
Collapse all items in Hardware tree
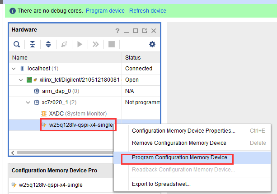pos(33,44)
